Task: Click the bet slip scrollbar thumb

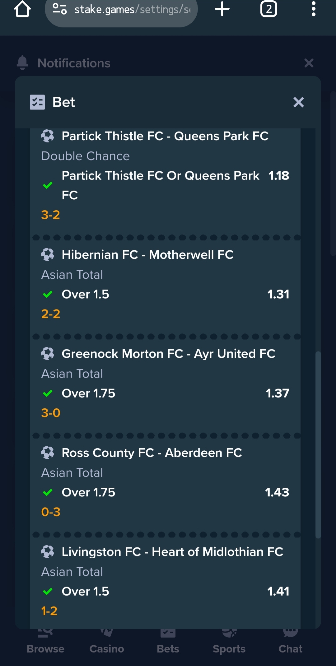Action: (318, 445)
